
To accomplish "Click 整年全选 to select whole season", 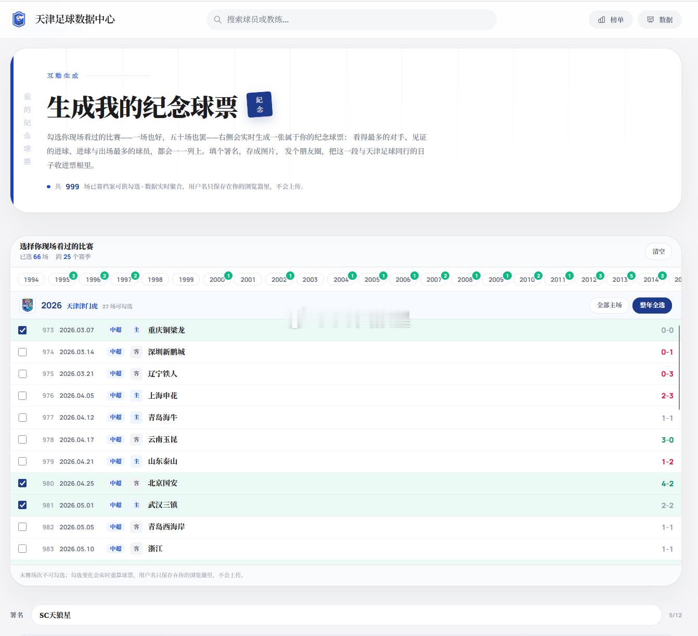I will click(x=652, y=305).
